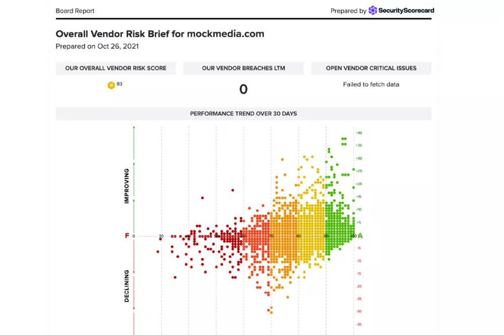Viewport: 504px width, 335px height.
Task: Click the DECLINING axis label
Action: (x=127, y=286)
